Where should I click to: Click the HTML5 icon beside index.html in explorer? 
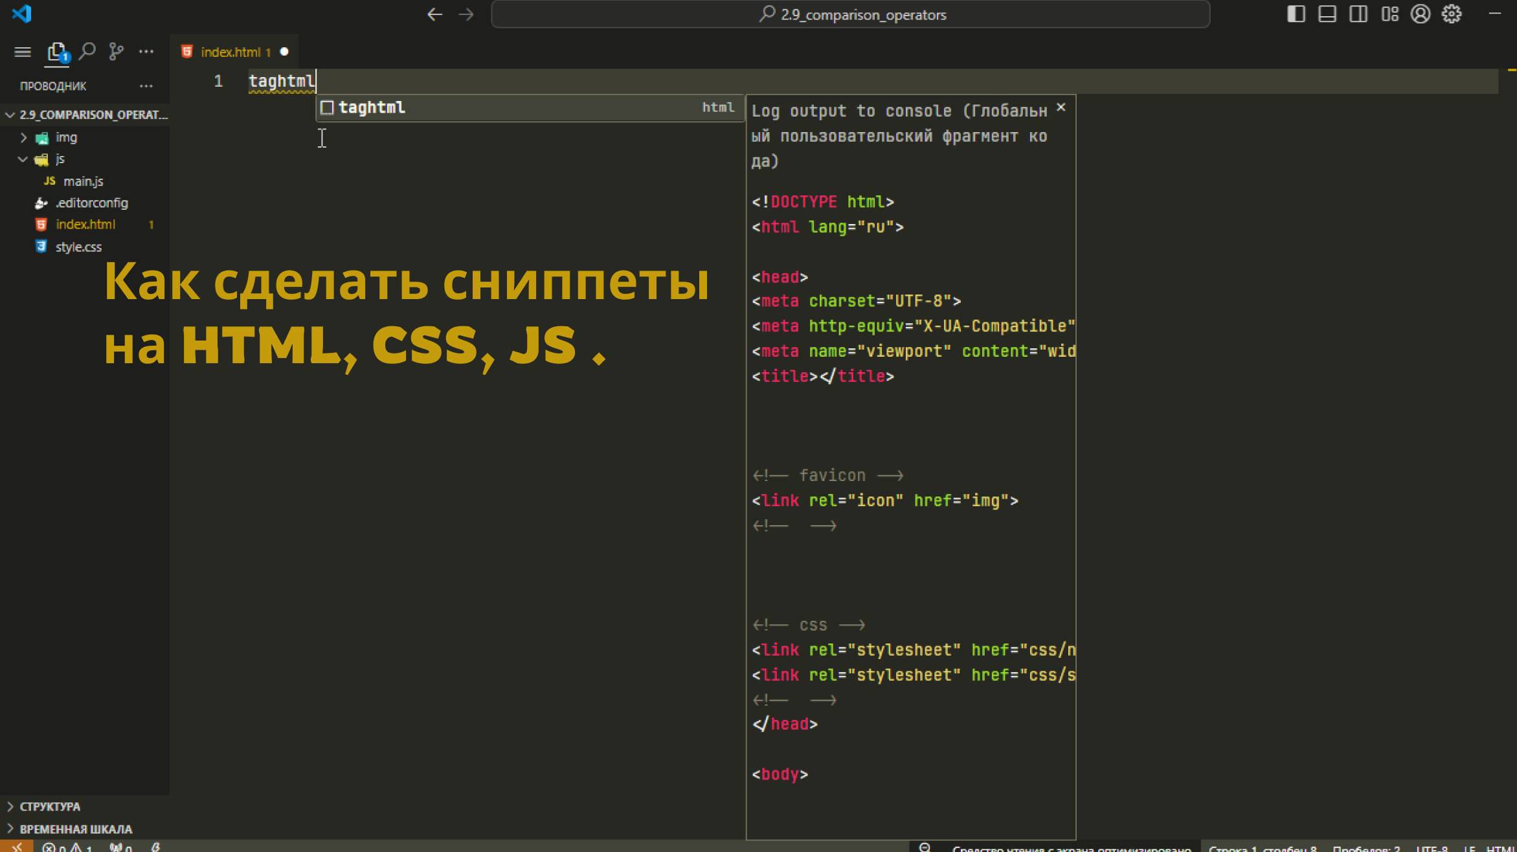41,225
